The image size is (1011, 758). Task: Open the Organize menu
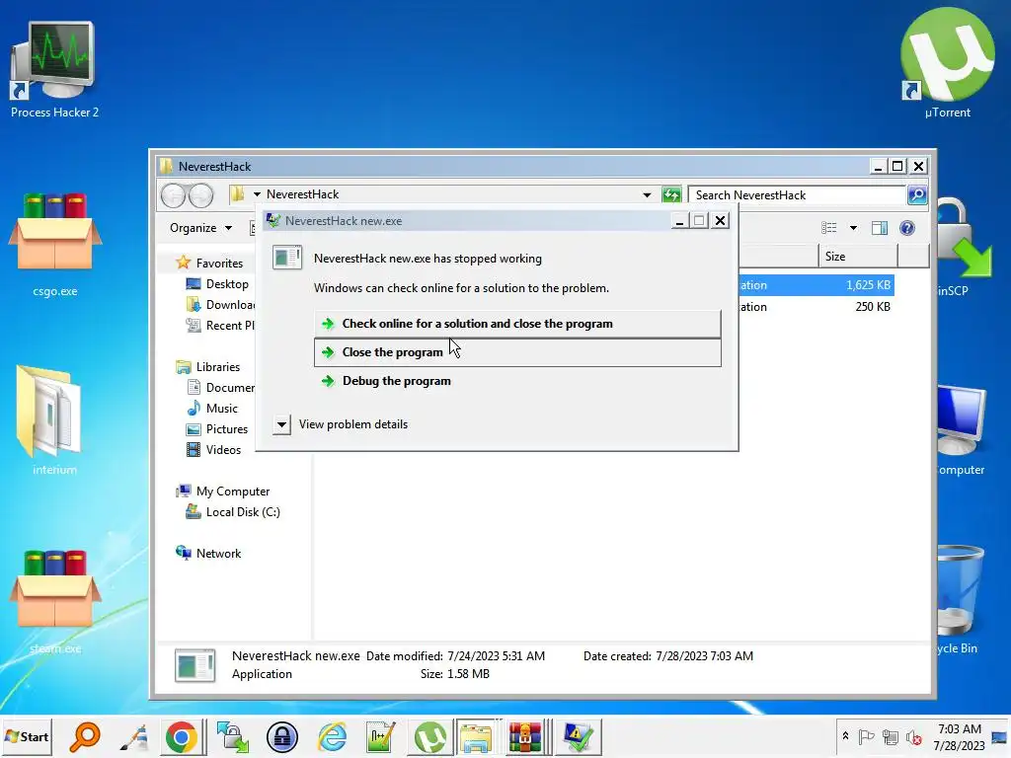click(200, 228)
